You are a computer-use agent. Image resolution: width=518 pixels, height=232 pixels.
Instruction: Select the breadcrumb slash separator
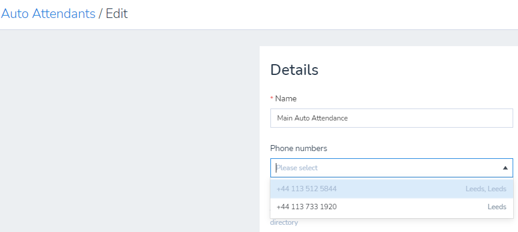(101, 14)
